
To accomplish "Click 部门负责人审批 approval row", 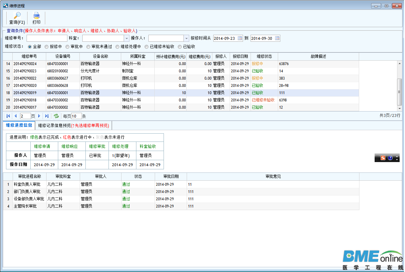I will tap(181, 191).
